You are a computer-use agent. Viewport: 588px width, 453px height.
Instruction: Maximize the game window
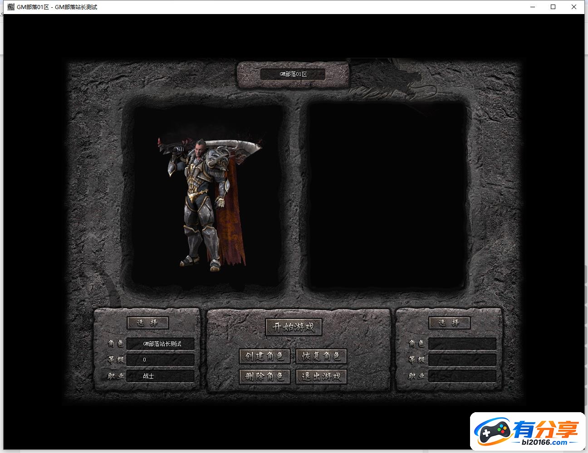coord(553,7)
